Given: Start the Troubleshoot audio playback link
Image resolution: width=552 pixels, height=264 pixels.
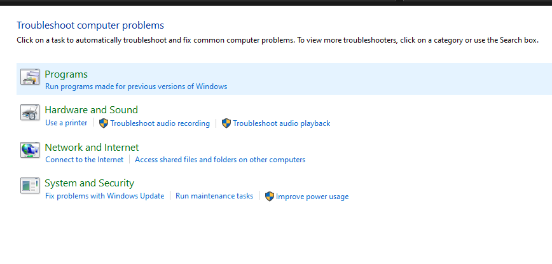Looking at the screenshot, I should pos(281,123).
